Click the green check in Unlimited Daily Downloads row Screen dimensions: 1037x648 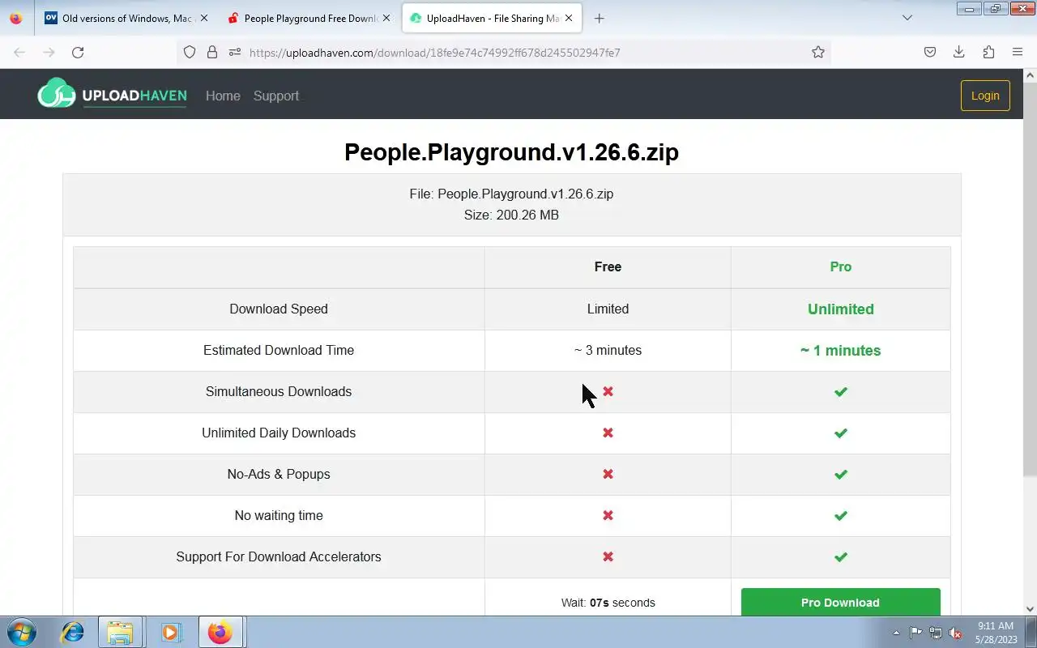[841, 433]
